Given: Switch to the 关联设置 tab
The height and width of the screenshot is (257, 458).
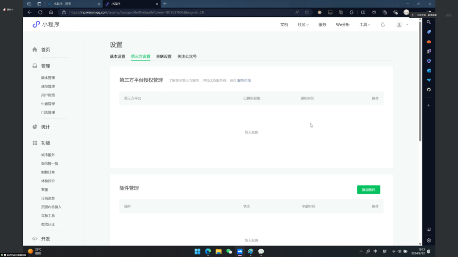Looking at the screenshot, I should click(x=164, y=56).
